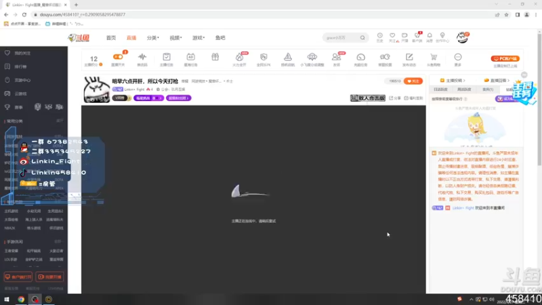
Task: Open 鱼吧 in top navigation
Action: point(220,38)
